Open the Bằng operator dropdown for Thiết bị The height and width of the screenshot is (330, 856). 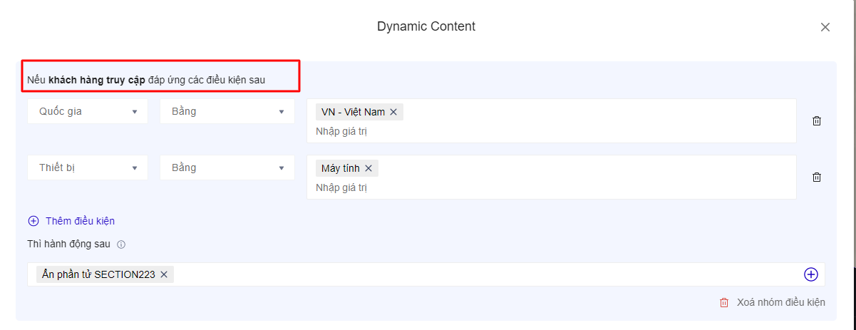click(x=227, y=167)
